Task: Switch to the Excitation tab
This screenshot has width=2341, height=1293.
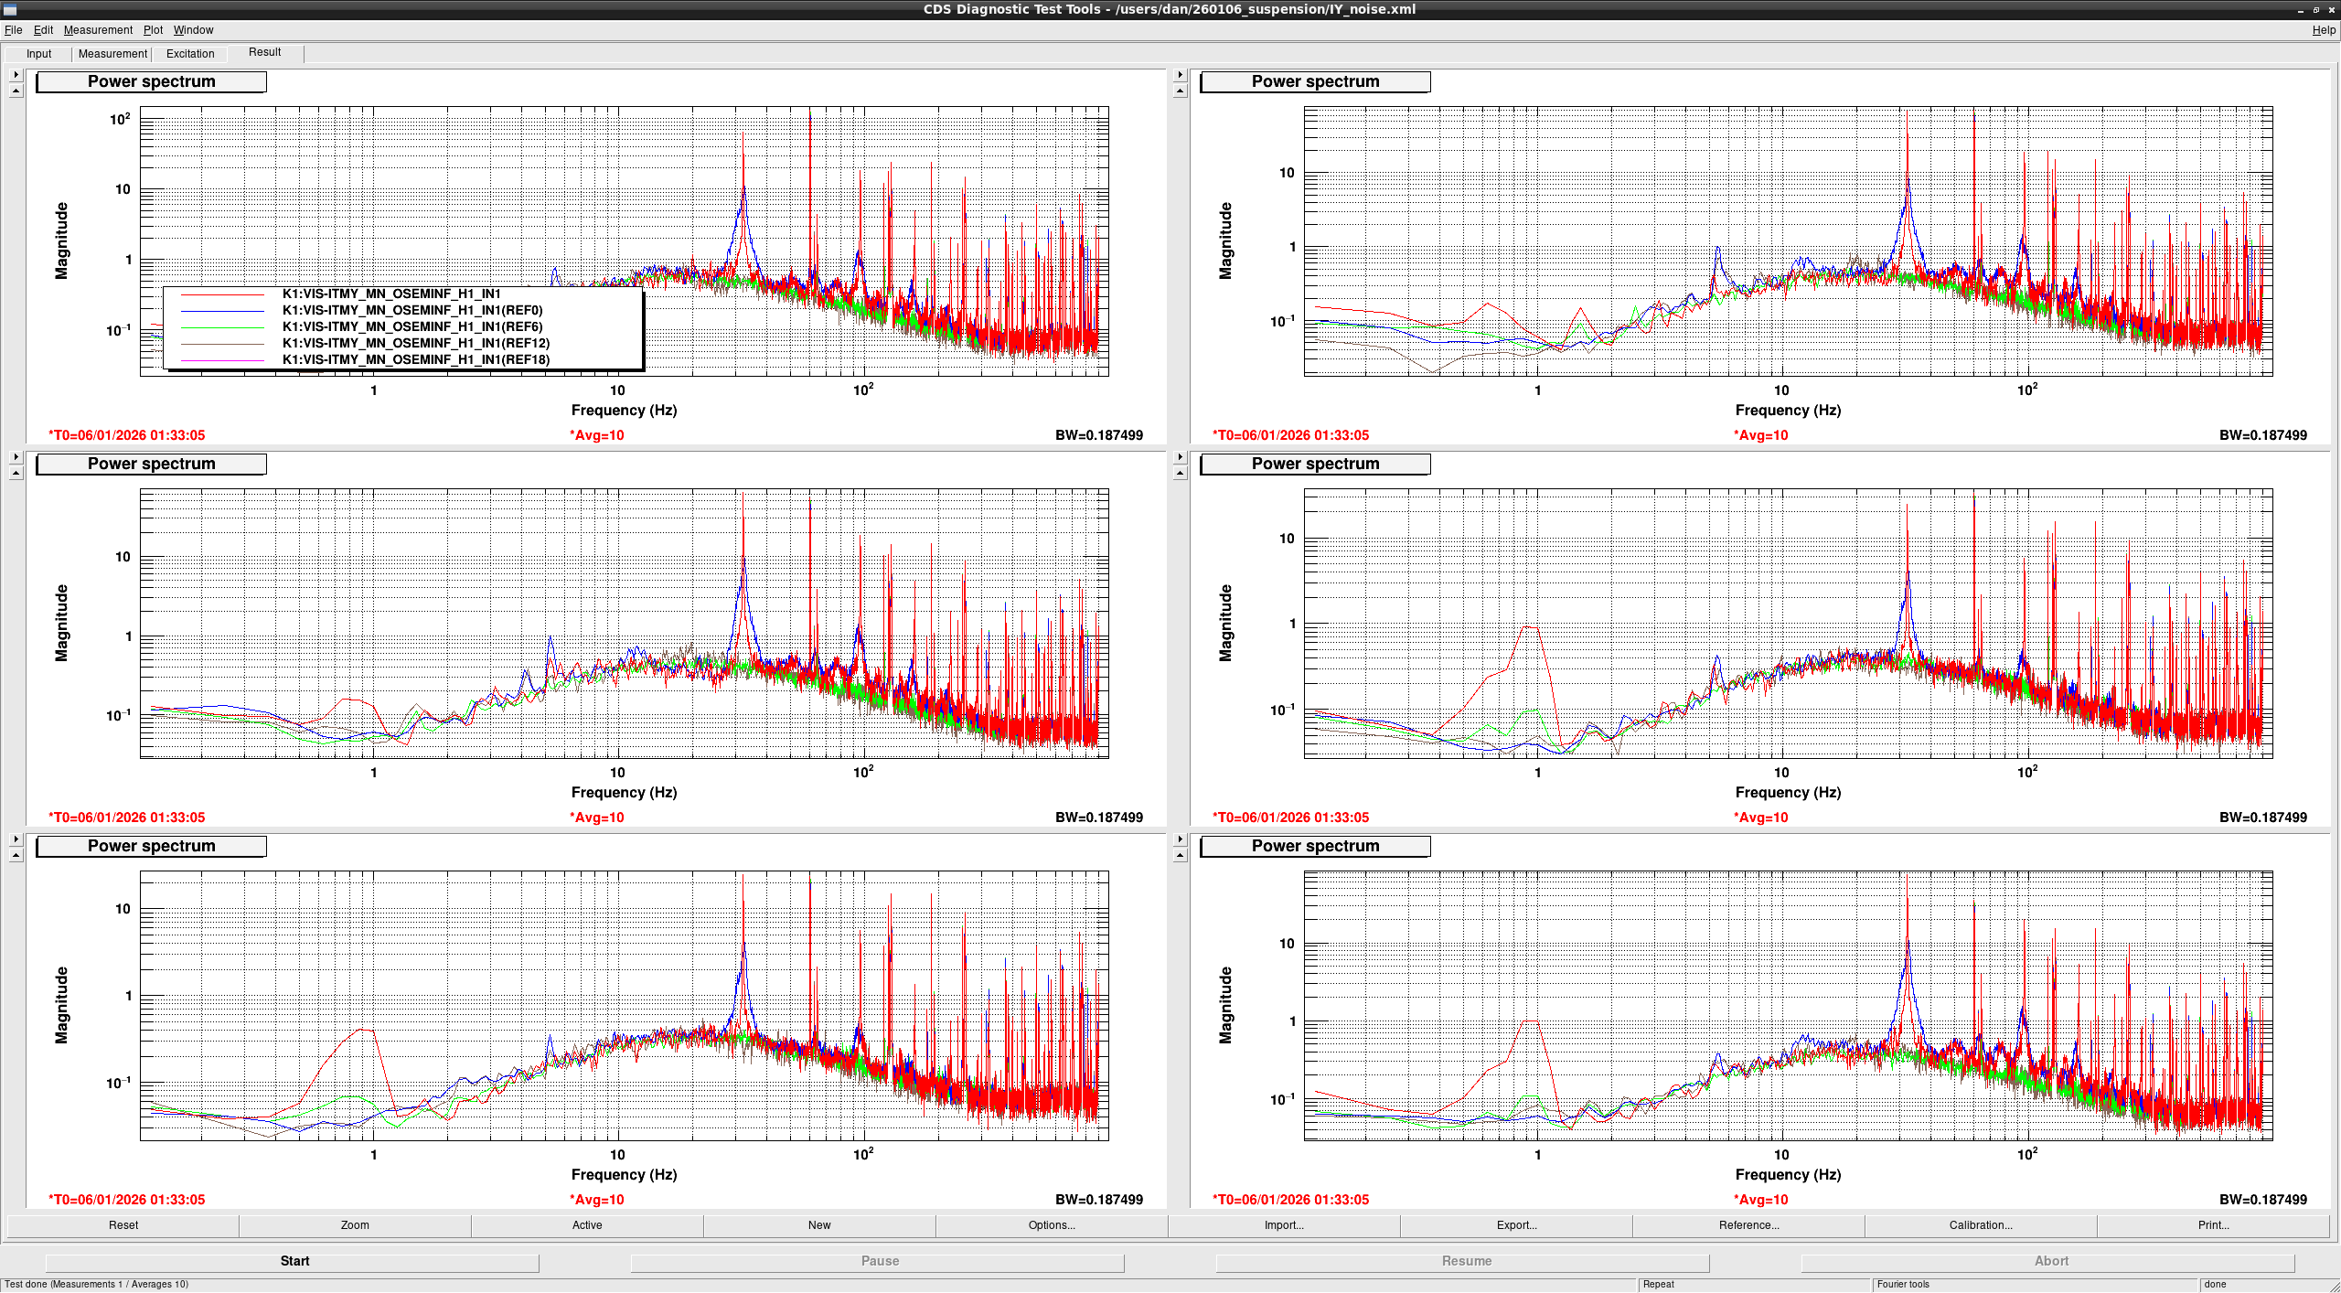Action: pyautogui.click(x=190, y=54)
